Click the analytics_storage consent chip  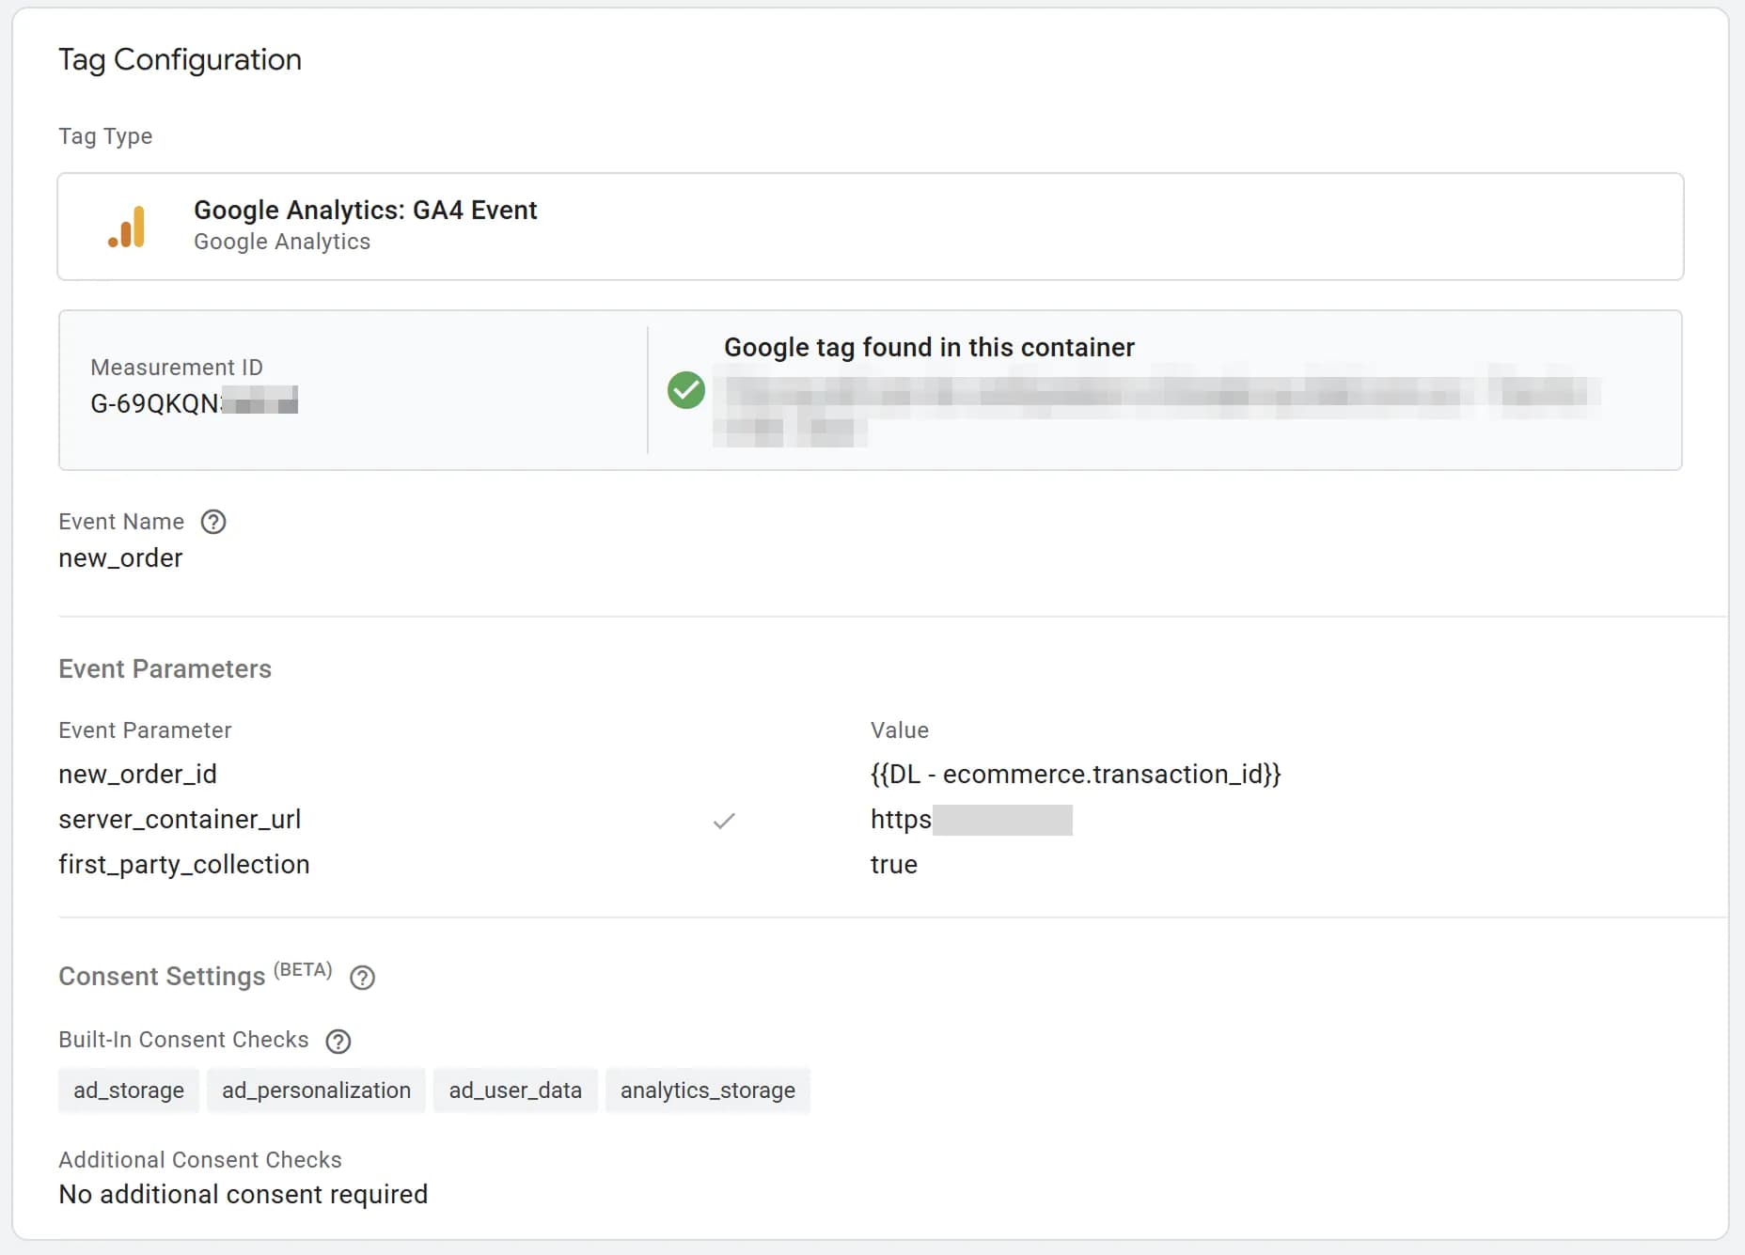[x=707, y=1090]
